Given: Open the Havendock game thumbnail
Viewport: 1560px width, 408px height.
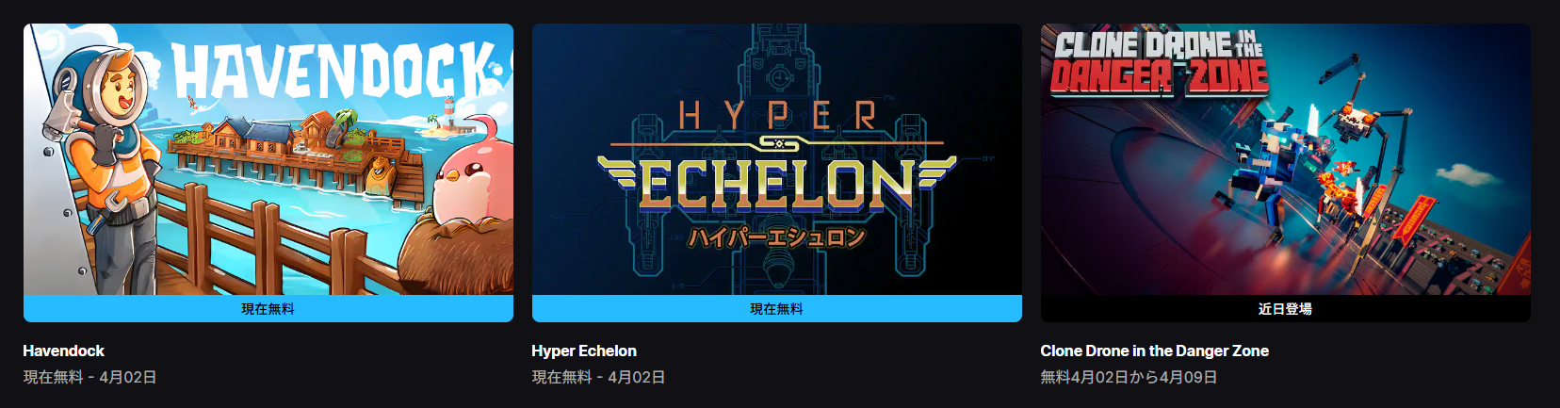Looking at the screenshot, I should pos(268,159).
